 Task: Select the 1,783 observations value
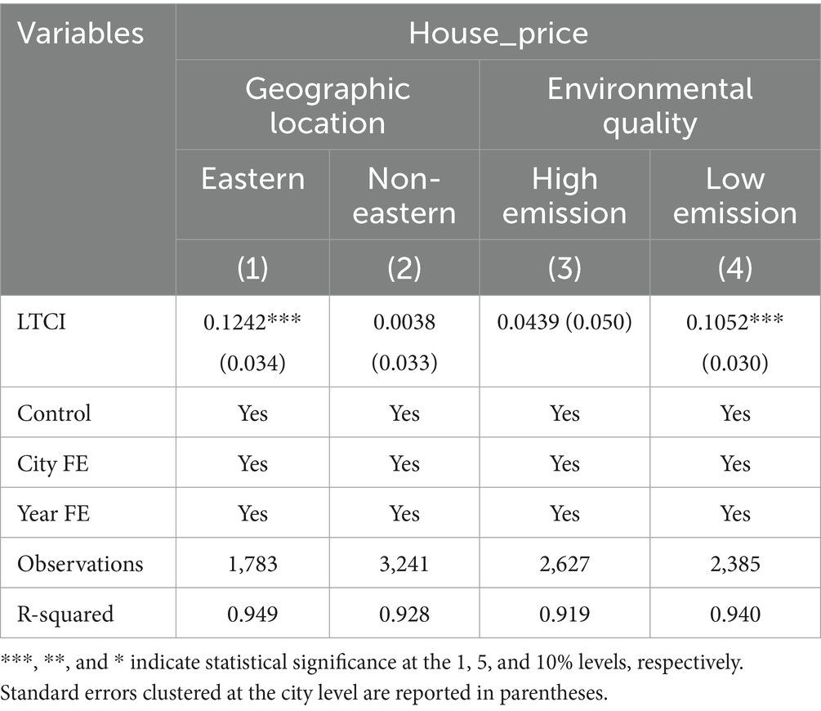coord(252,563)
